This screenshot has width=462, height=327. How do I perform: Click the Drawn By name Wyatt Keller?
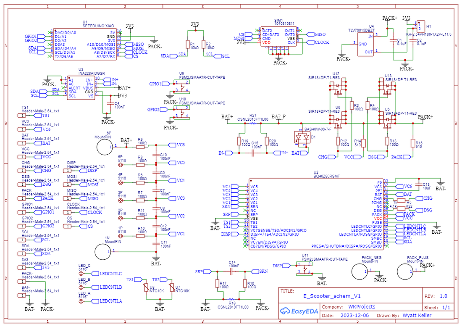(417, 315)
